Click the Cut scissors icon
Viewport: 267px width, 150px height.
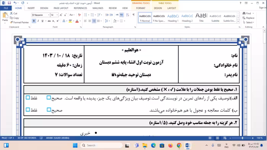[x=11, y=13]
